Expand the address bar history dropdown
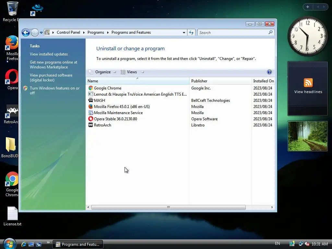The width and height of the screenshot is (332, 249). click(184, 33)
